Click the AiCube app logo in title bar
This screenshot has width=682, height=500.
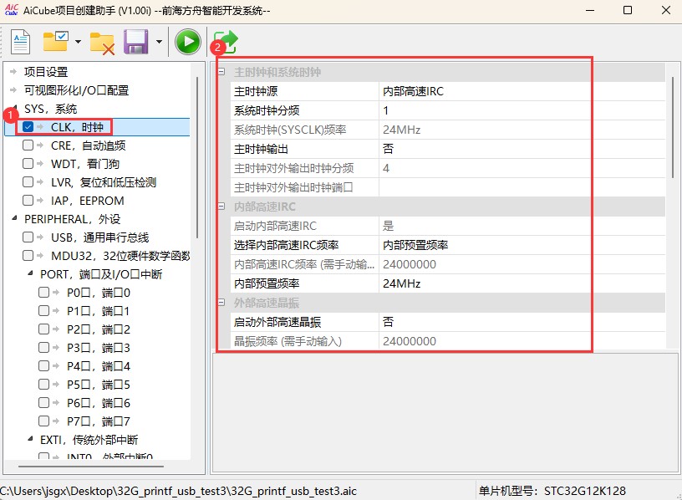pos(12,9)
